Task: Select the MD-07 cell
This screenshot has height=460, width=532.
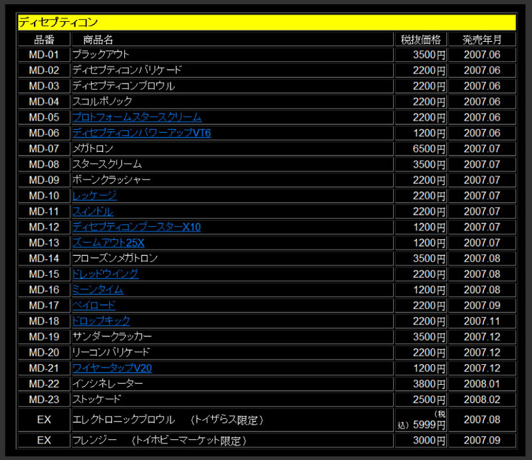Action: [44, 149]
